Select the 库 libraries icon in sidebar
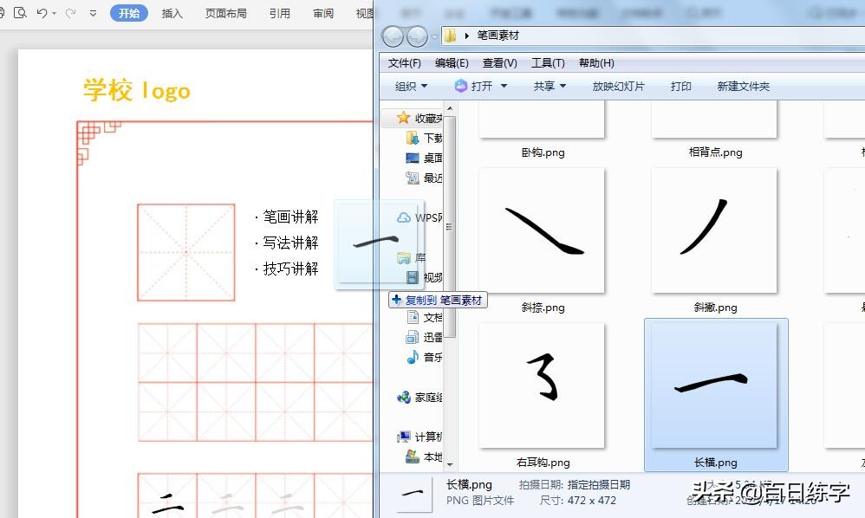This screenshot has height=518, width=865. point(404,257)
